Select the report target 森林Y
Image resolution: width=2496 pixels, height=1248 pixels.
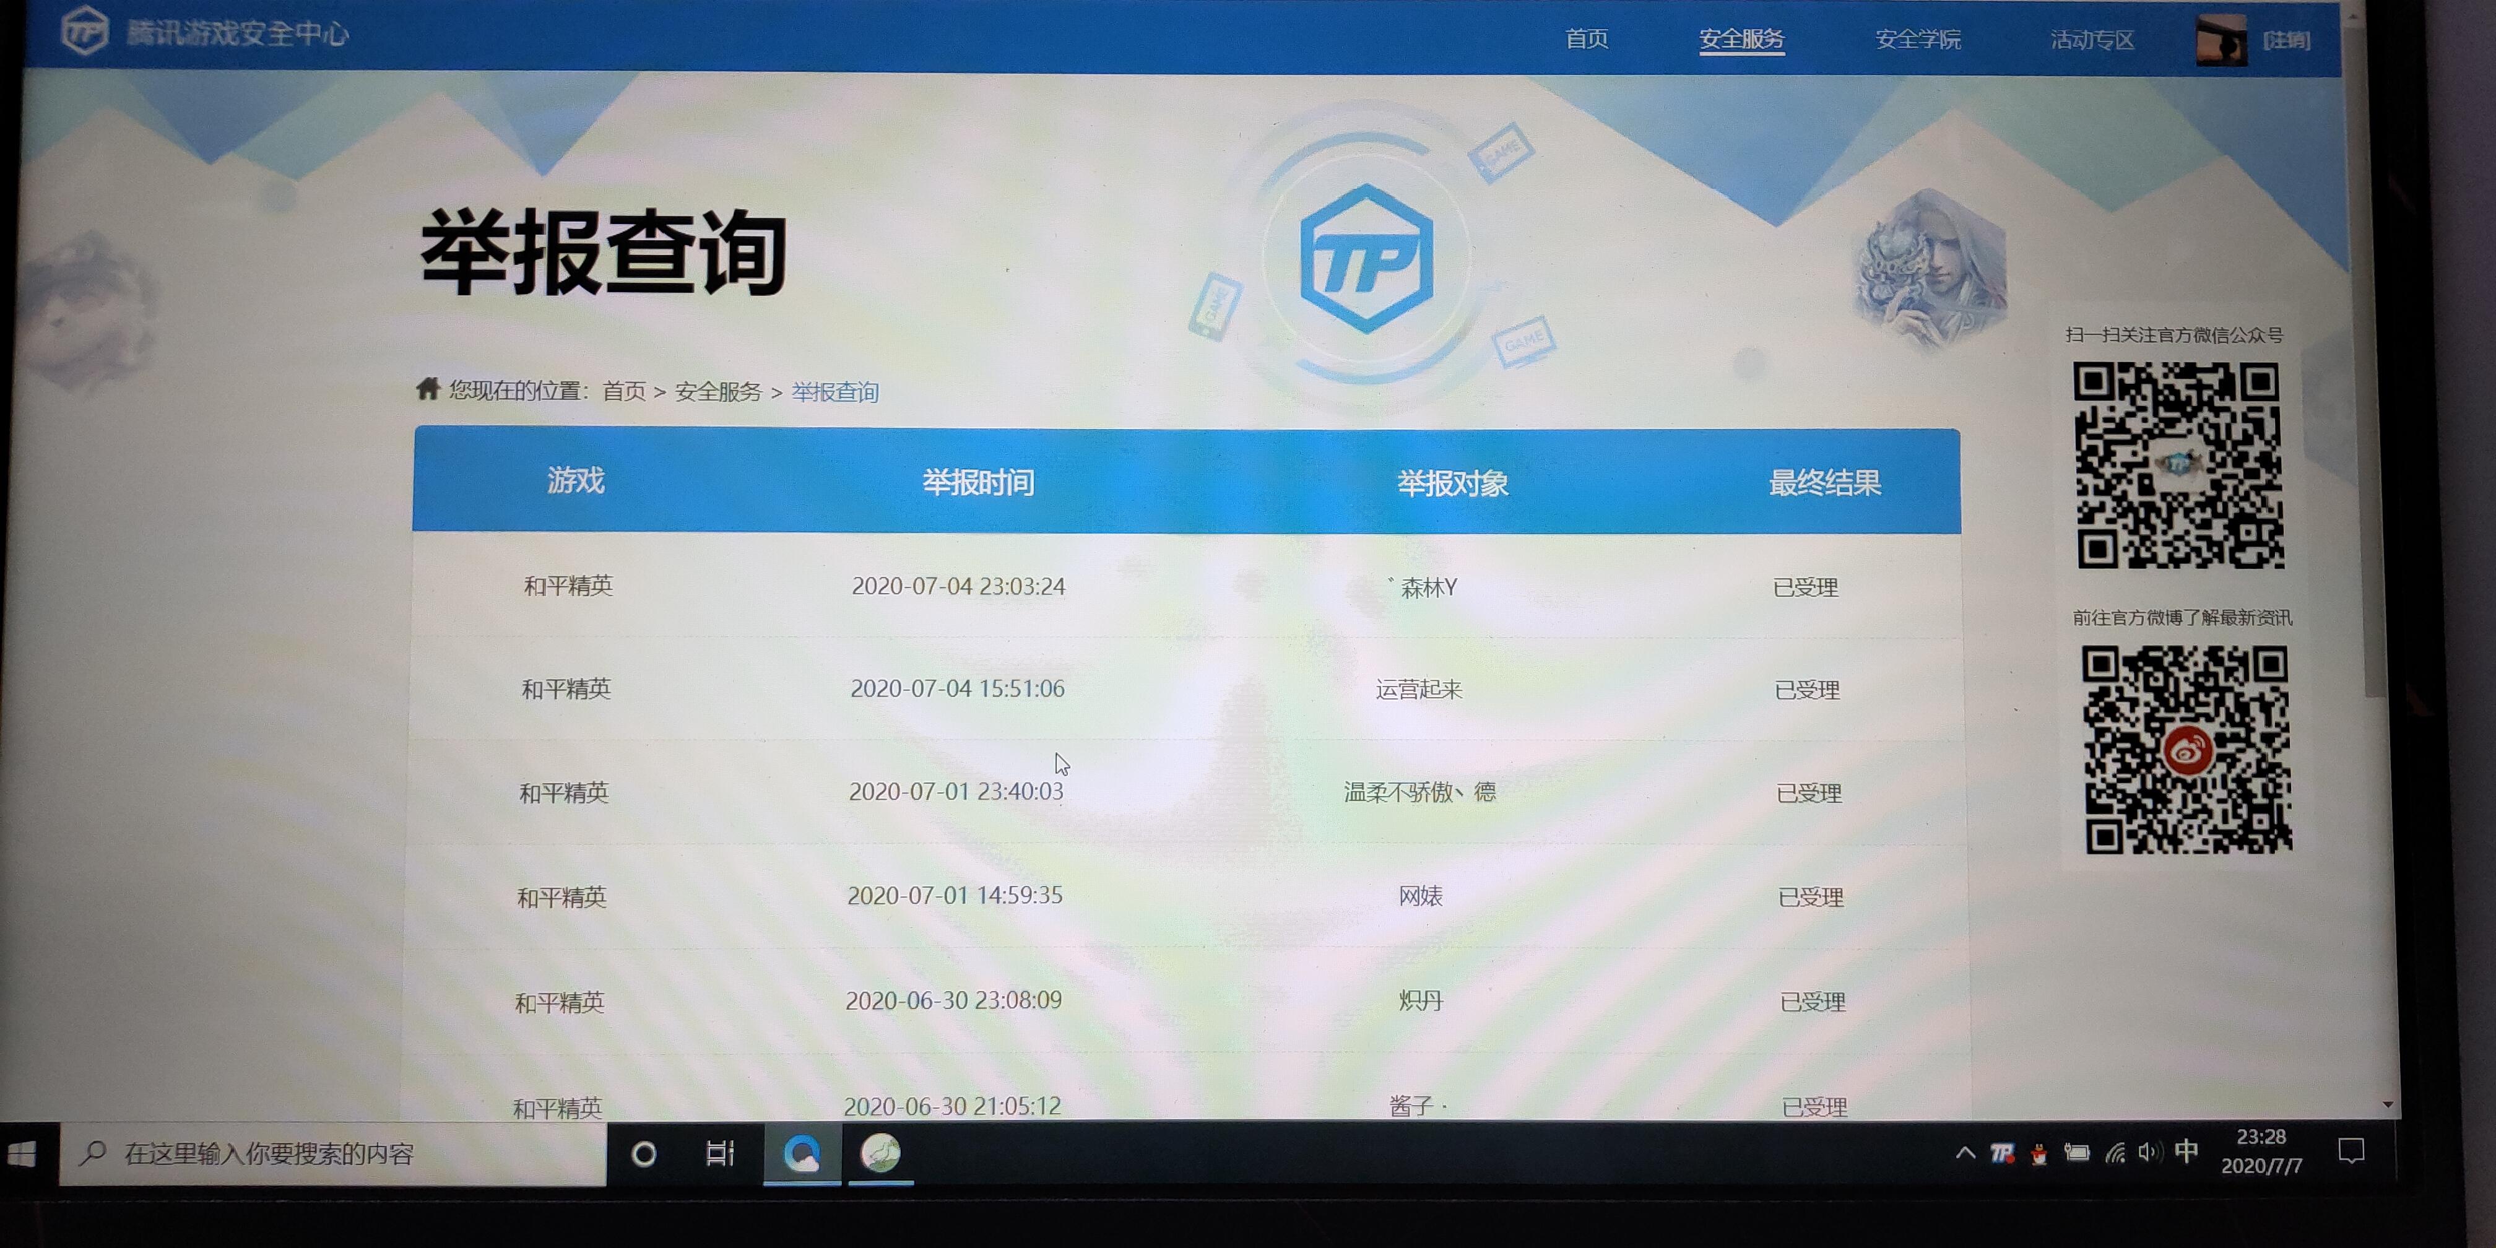pos(1423,587)
